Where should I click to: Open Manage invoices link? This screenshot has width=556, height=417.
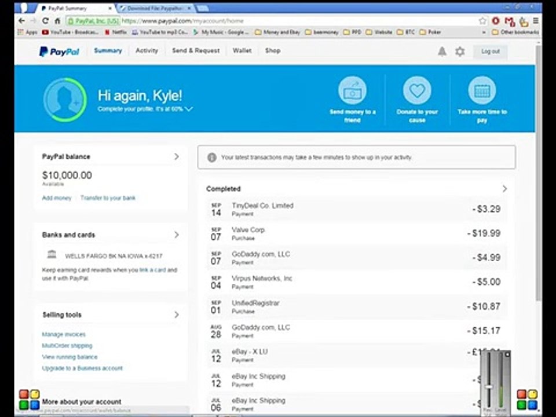(64, 334)
